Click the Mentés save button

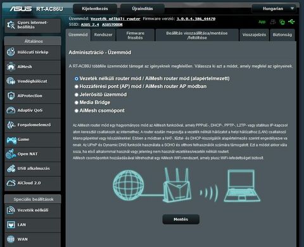click(180, 219)
